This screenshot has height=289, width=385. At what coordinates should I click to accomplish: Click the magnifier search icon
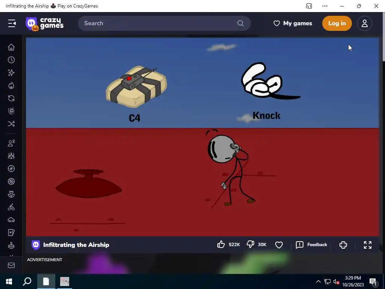pyautogui.click(x=240, y=23)
